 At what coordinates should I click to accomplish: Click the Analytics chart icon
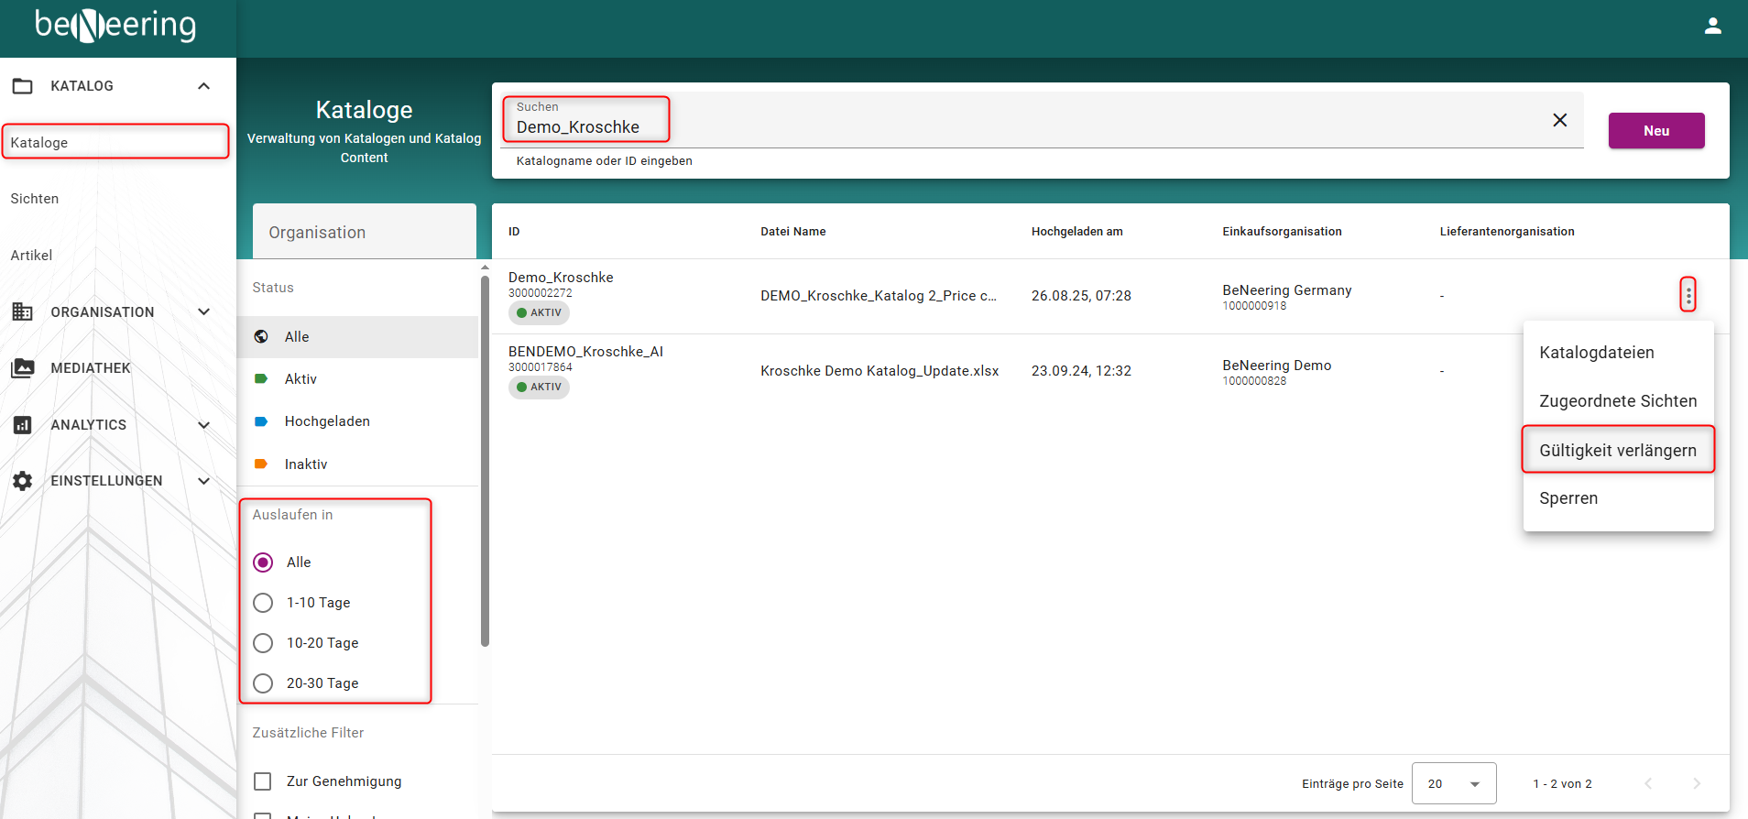[x=23, y=425]
